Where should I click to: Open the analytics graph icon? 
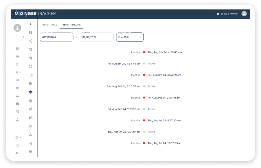point(30,143)
